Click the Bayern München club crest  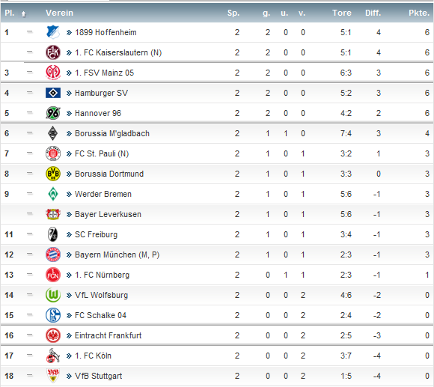pyautogui.click(x=53, y=255)
